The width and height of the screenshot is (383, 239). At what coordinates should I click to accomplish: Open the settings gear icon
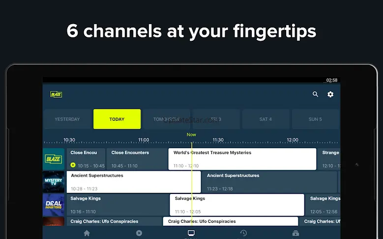330,94
